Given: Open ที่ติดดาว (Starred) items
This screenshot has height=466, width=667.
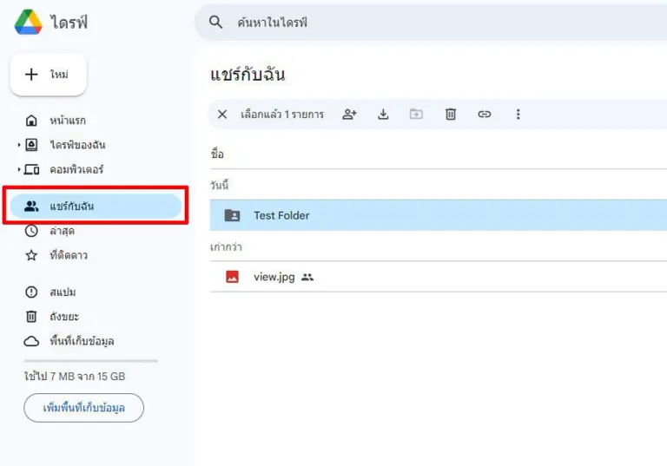Looking at the screenshot, I should click(56, 255).
